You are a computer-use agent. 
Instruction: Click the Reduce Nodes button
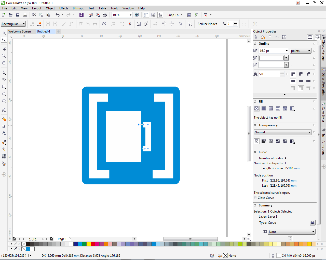[207, 24]
